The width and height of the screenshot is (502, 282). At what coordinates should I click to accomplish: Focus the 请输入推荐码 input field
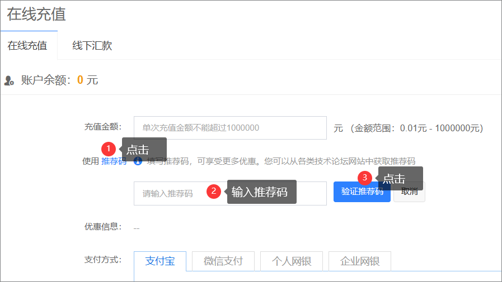tap(230, 194)
